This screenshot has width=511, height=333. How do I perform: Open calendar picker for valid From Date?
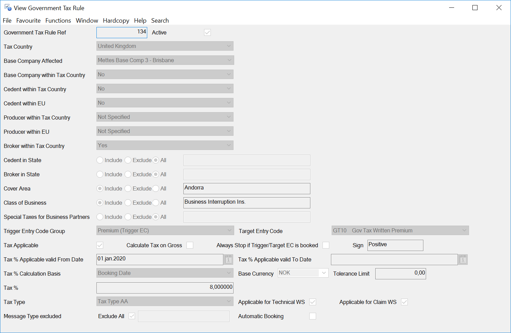tap(228, 259)
